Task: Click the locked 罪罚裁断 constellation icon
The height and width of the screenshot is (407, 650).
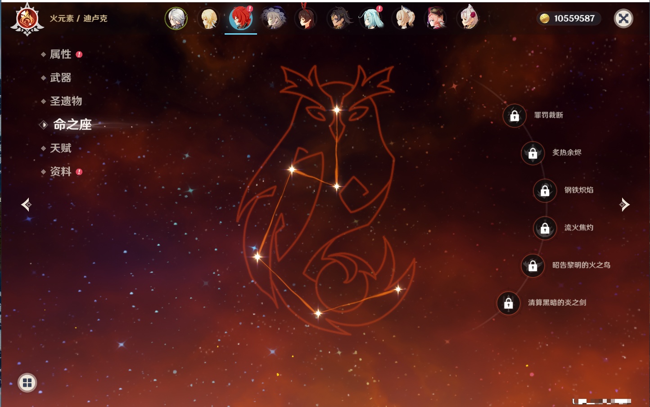Action: 515,116
